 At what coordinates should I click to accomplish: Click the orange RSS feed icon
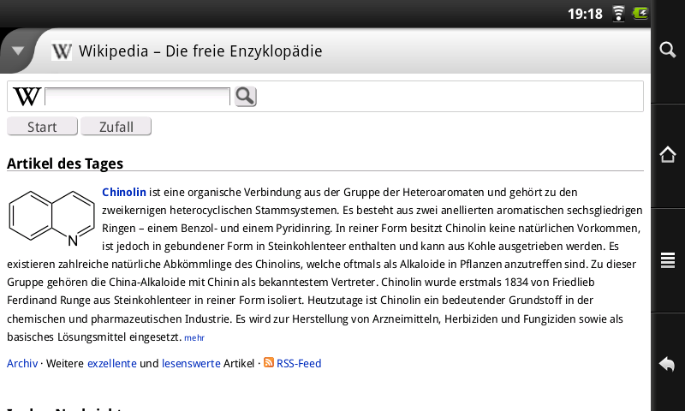pos(269,363)
